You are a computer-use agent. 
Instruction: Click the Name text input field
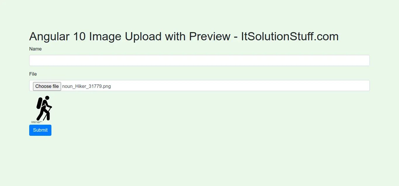tap(199, 60)
